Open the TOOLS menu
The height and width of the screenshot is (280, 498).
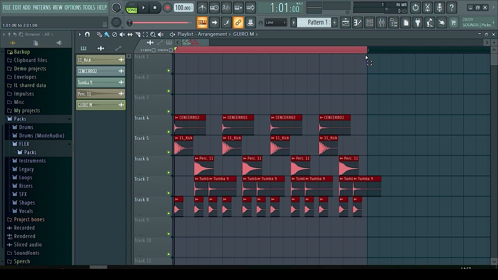click(x=89, y=7)
